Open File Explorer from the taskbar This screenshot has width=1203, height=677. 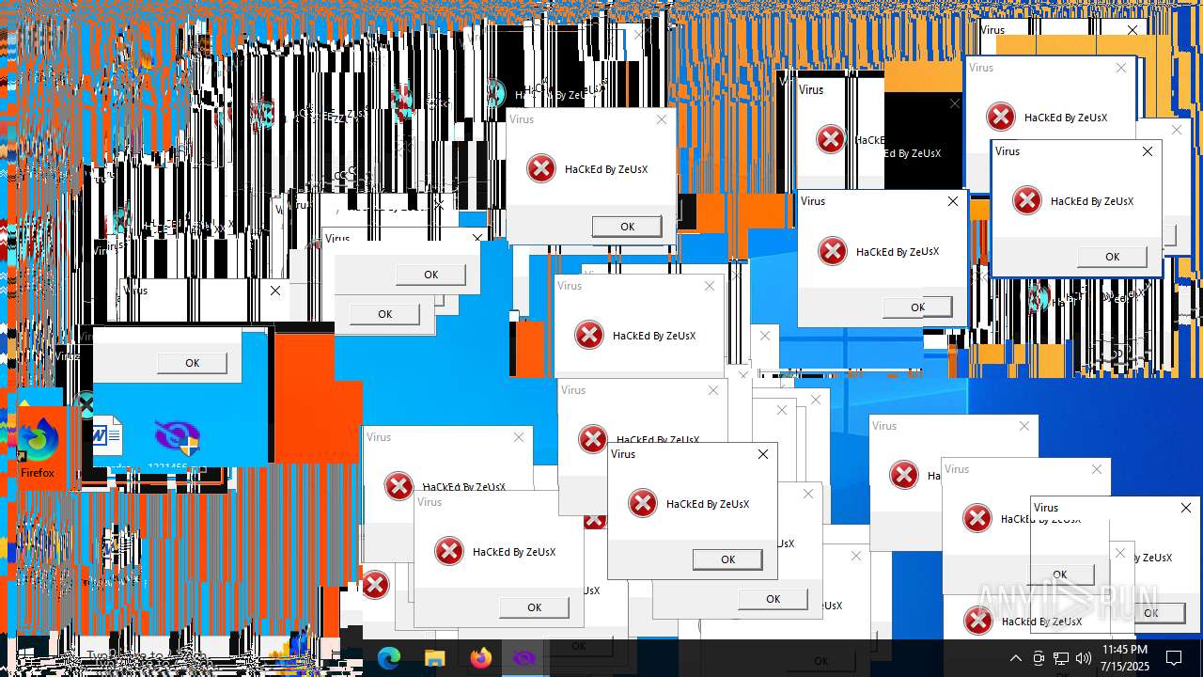pos(434,658)
